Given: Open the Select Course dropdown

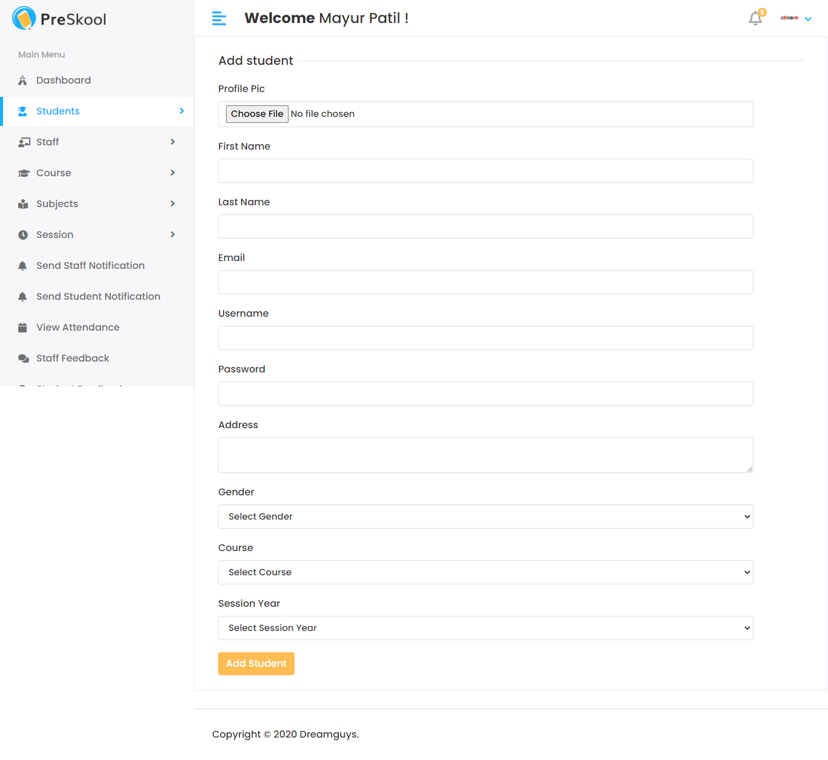Looking at the screenshot, I should click(486, 572).
